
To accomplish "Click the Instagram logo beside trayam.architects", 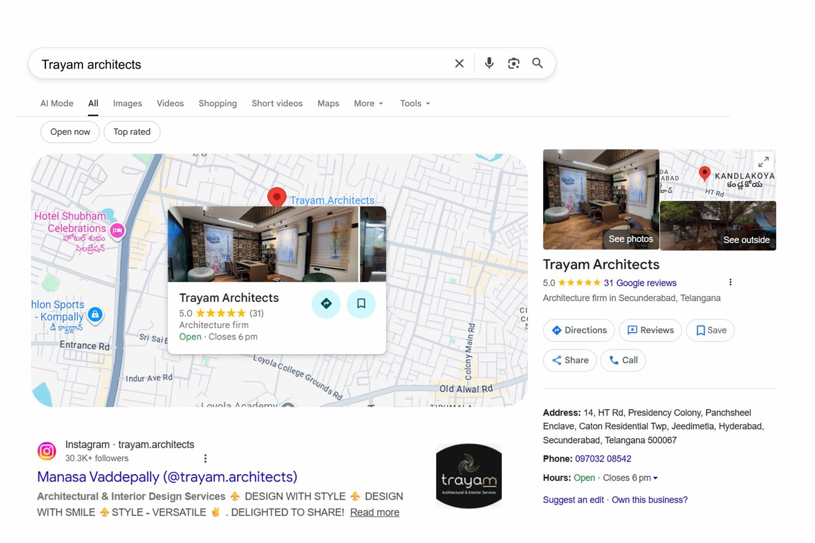I will 46,451.
